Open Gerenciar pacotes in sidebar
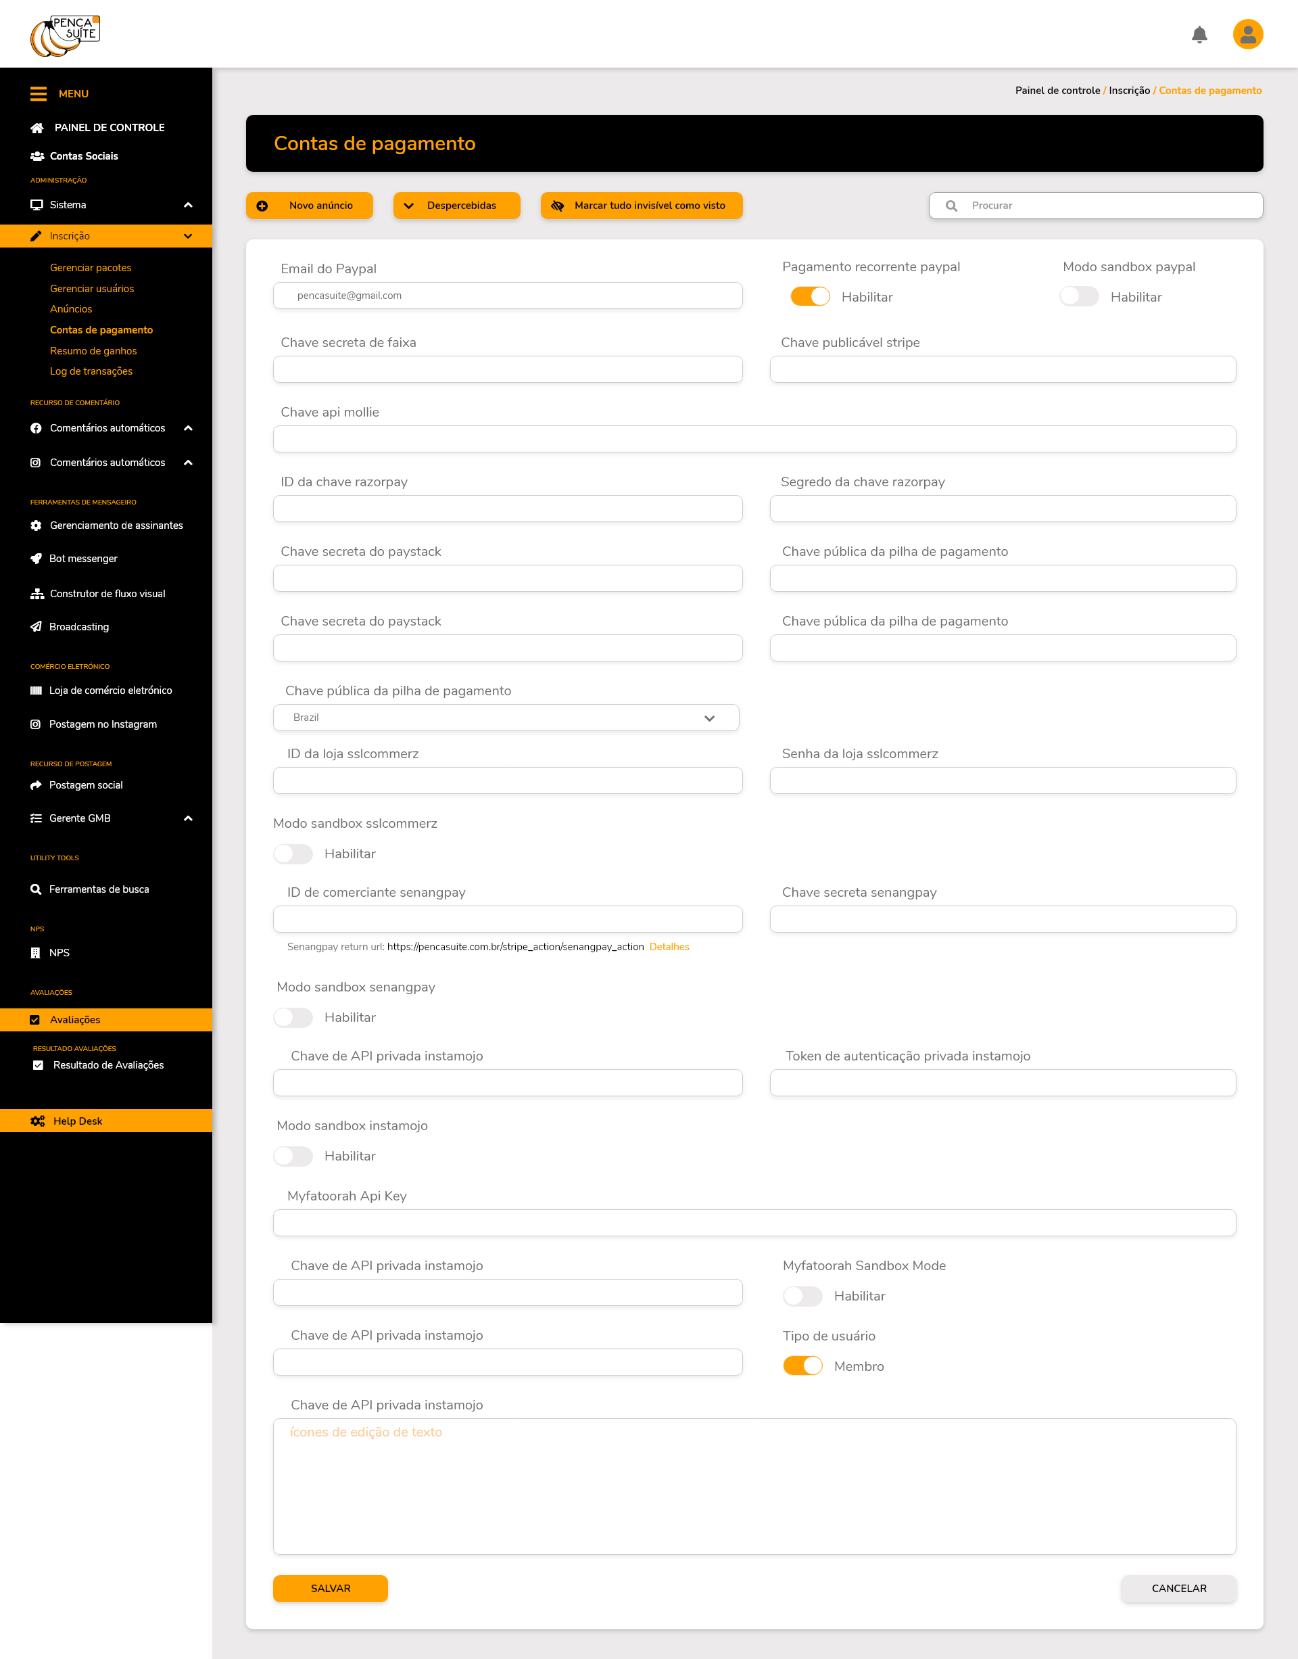Viewport: 1298px width, 1659px height. point(91,268)
